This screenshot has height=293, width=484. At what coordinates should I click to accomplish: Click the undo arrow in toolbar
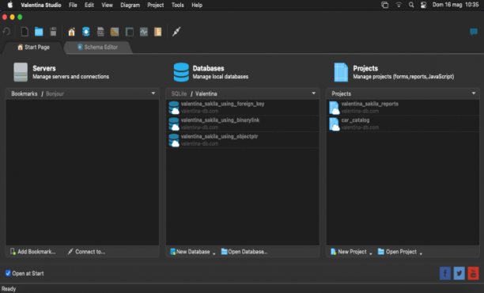click(x=6, y=32)
